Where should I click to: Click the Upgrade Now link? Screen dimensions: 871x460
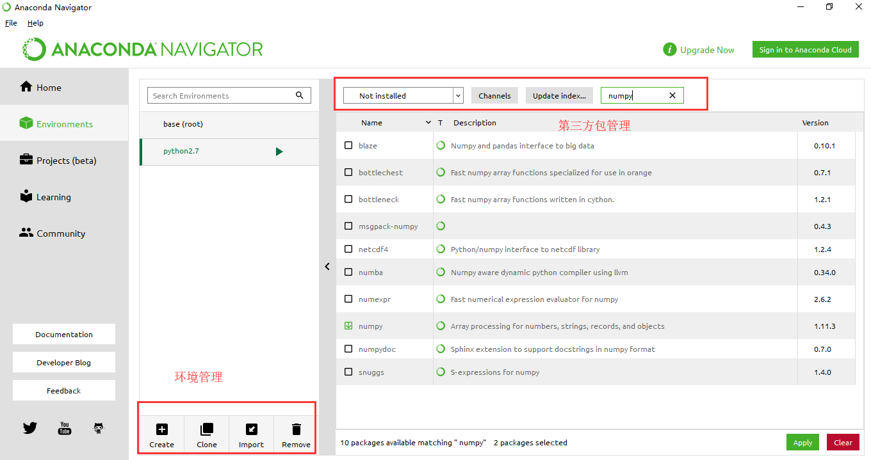pos(707,50)
